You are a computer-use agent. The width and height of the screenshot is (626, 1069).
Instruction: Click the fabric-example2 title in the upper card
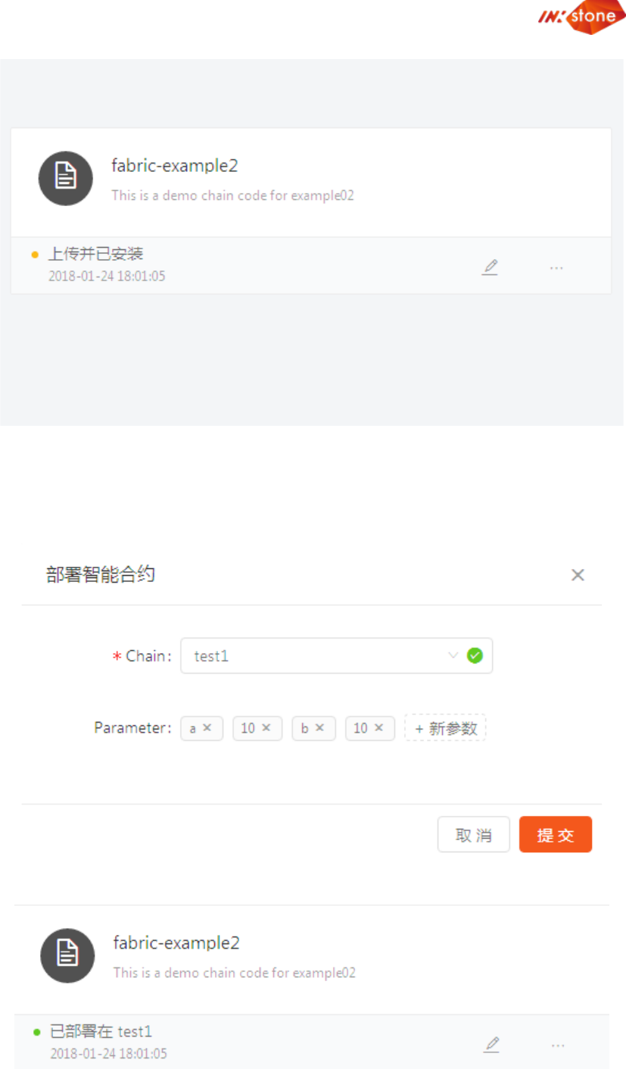pos(175,165)
